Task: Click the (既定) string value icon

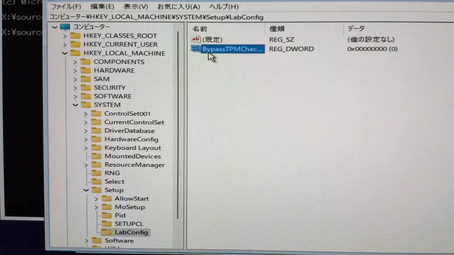Action: (x=196, y=39)
